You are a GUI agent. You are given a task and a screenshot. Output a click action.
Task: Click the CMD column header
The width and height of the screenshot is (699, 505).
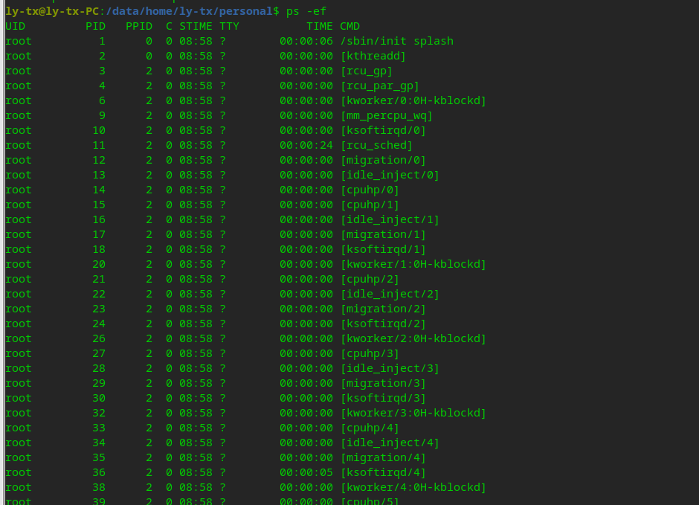click(x=350, y=26)
